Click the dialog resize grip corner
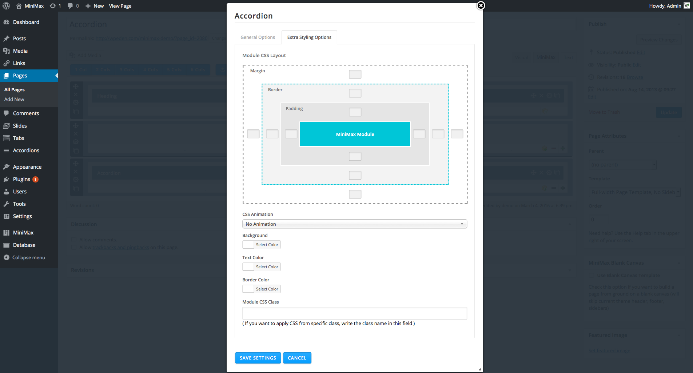693x373 pixels. click(x=480, y=369)
